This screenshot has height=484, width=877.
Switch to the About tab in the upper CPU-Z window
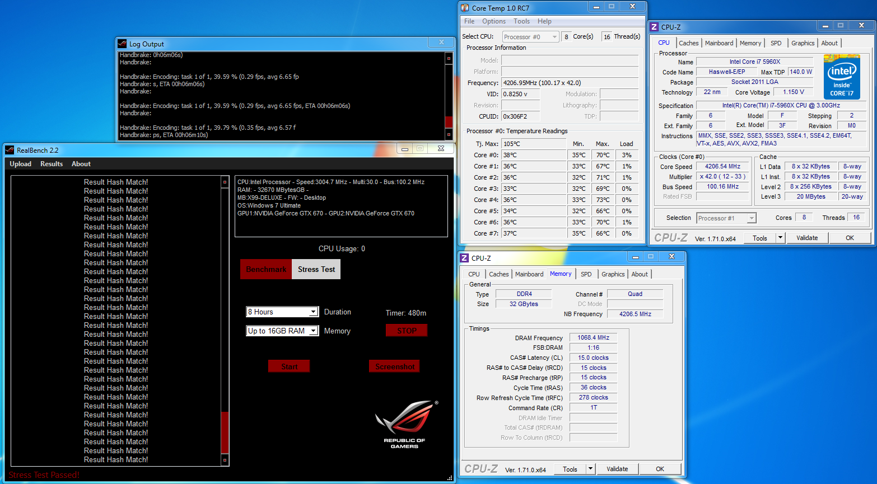point(829,43)
